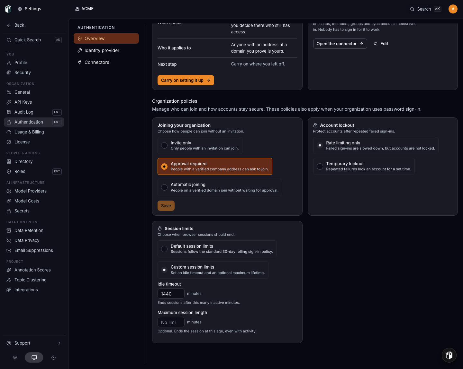
Task: Click the Topic Clustering icon
Action: (9, 280)
